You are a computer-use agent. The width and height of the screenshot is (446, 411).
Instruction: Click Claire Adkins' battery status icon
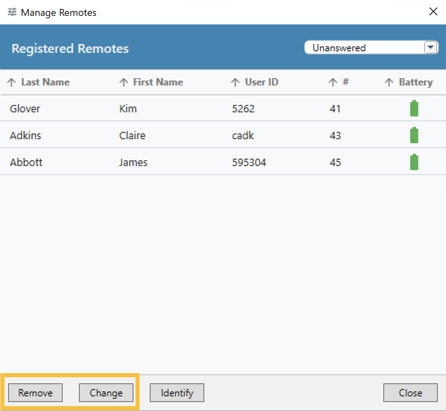(414, 136)
